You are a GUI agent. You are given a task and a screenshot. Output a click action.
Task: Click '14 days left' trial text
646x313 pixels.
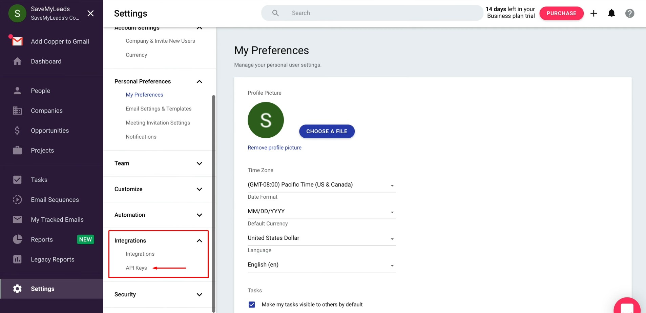tap(510, 13)
